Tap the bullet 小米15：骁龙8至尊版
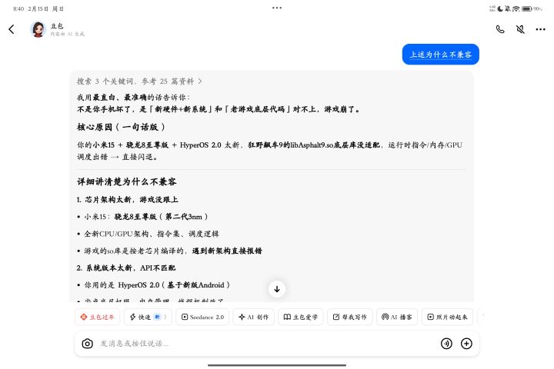554x369 pixels. (x=146, y=217)
